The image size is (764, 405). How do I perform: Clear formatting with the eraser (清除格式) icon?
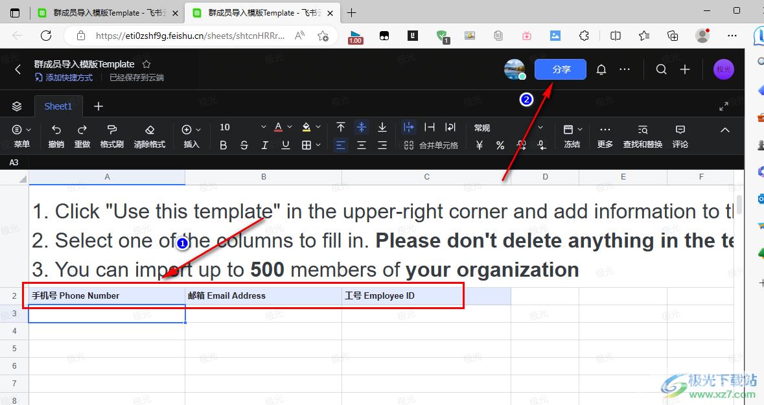coord(150,129)
